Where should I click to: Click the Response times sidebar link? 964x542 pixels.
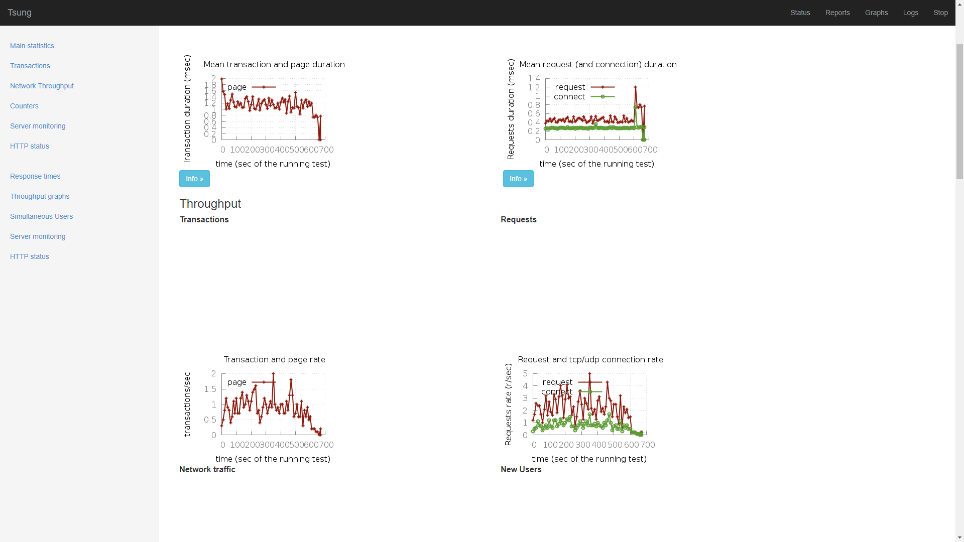pyautogui.click(x=35, y=176)
